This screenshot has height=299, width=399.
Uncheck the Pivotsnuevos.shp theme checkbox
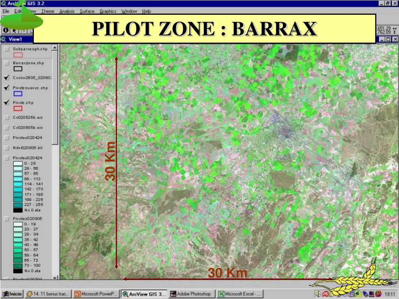pyautogui.click(x=7, y=88)
